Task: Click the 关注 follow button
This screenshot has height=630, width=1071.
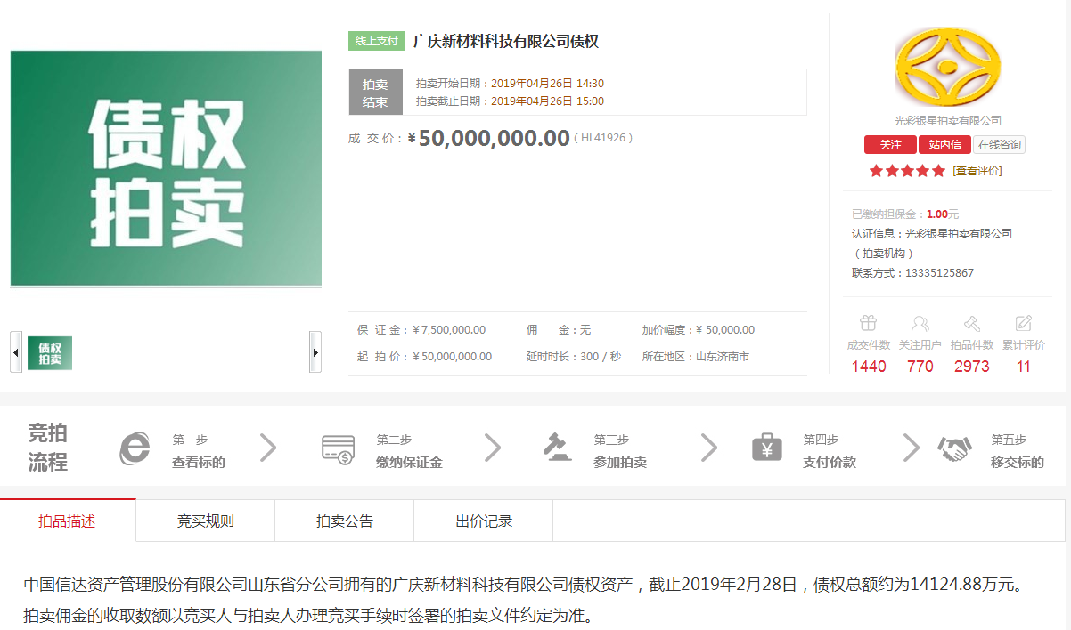Action: (x=891, y=145)
